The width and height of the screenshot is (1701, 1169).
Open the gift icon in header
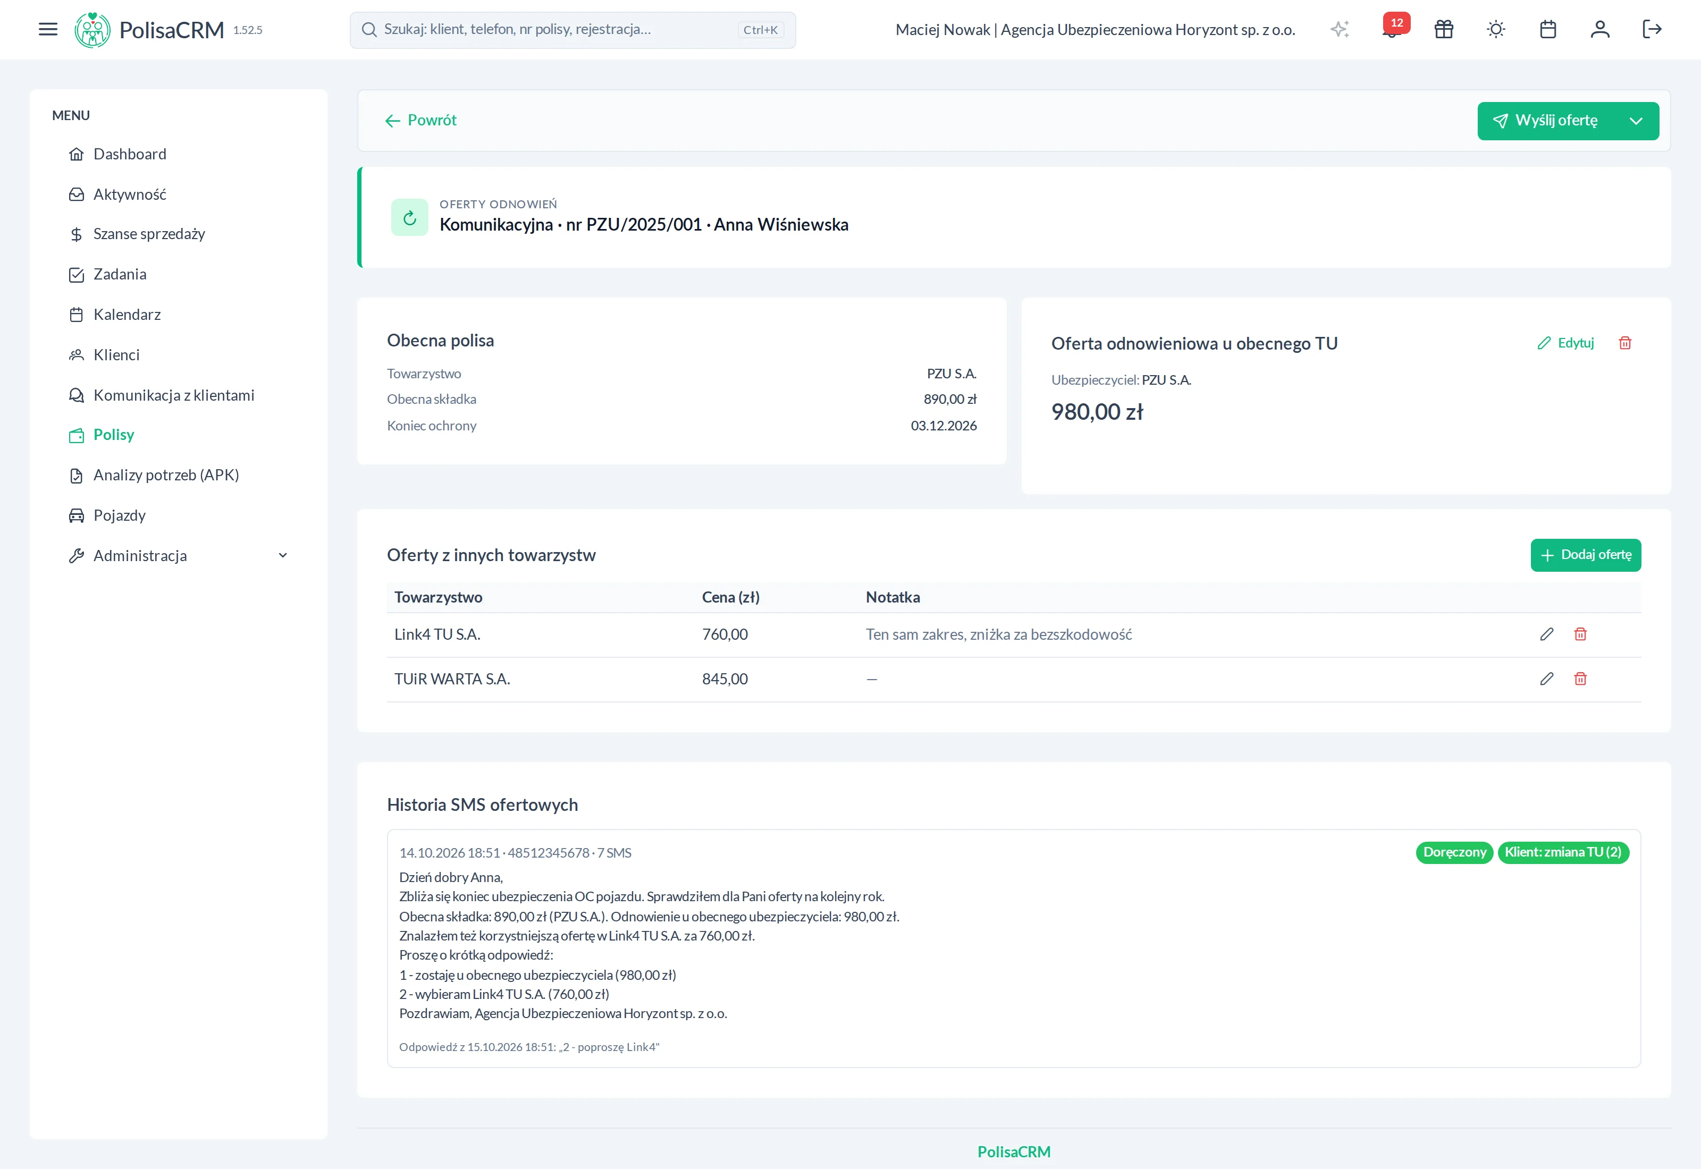click(1444, 29)
